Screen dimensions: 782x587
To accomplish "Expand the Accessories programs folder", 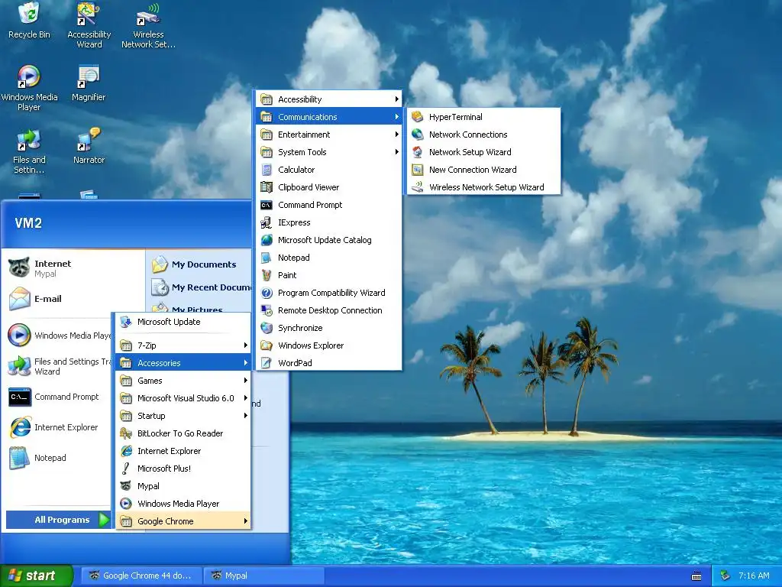I will (183, 363).
